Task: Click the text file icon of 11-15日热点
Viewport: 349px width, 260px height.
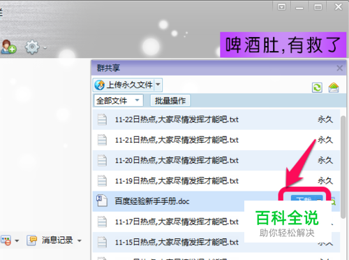Action: 102,243
